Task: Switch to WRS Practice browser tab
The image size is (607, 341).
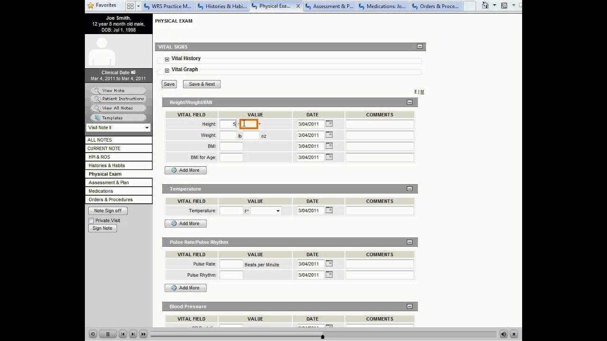Action: tap(167, 6)
